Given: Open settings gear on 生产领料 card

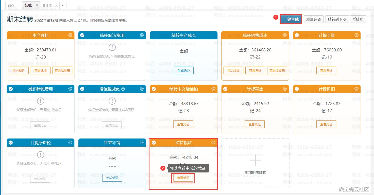Looking at the screenshot, I should point(70,35).
